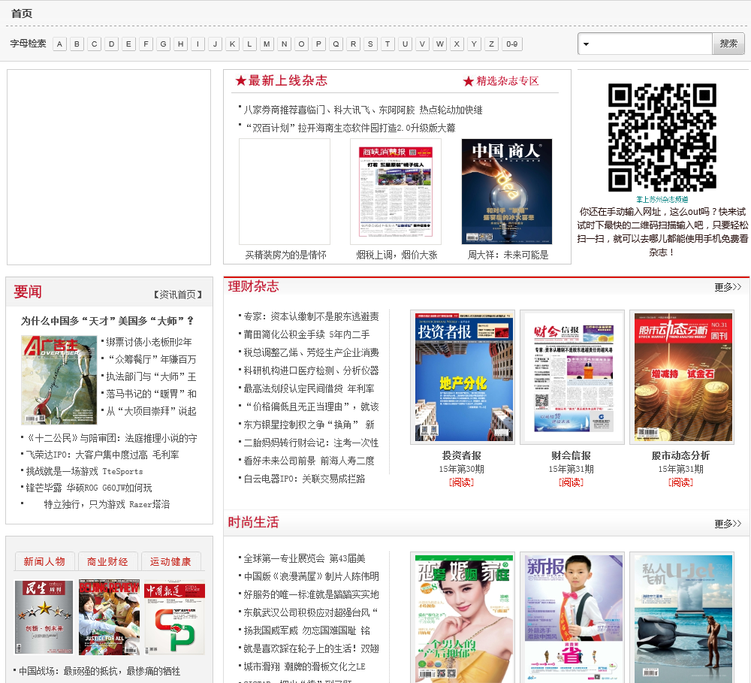This screenshot has width=751, height=683.
Task: Open the 精选杂志专区 link
Action: click(508, 81)
